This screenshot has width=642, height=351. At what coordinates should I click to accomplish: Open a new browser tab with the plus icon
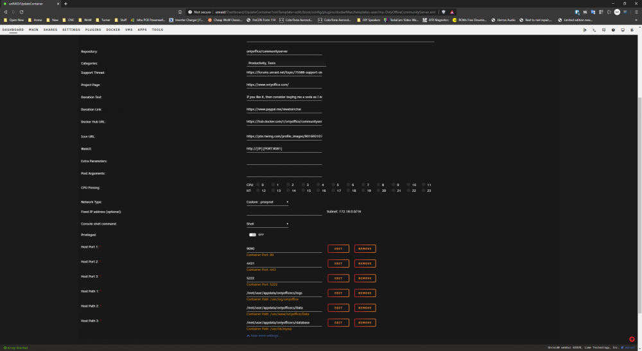(65, 4)
